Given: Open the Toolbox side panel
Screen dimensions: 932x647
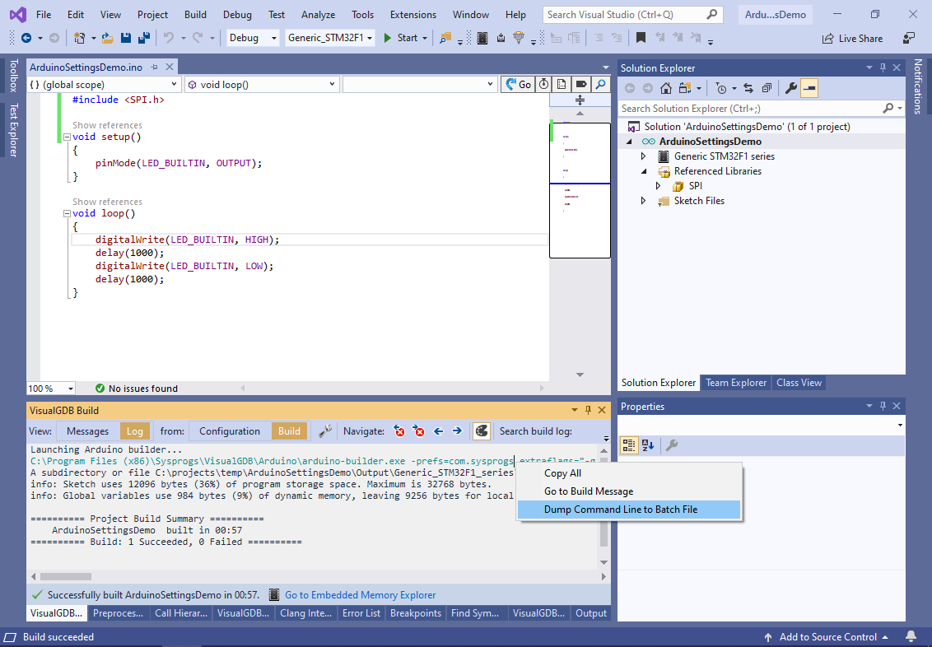Looking at the screenshot, I should tap(13, 76).
